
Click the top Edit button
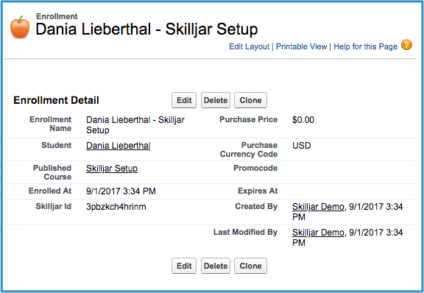click(184, 100)
